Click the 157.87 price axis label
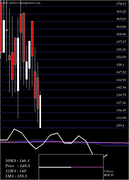Viewport: 129px width, 180px height. (121, 42)
